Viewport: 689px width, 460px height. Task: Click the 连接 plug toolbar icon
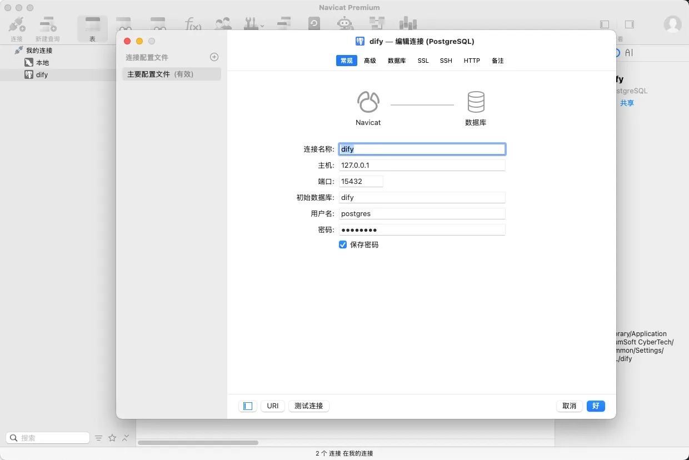[17, 24]
